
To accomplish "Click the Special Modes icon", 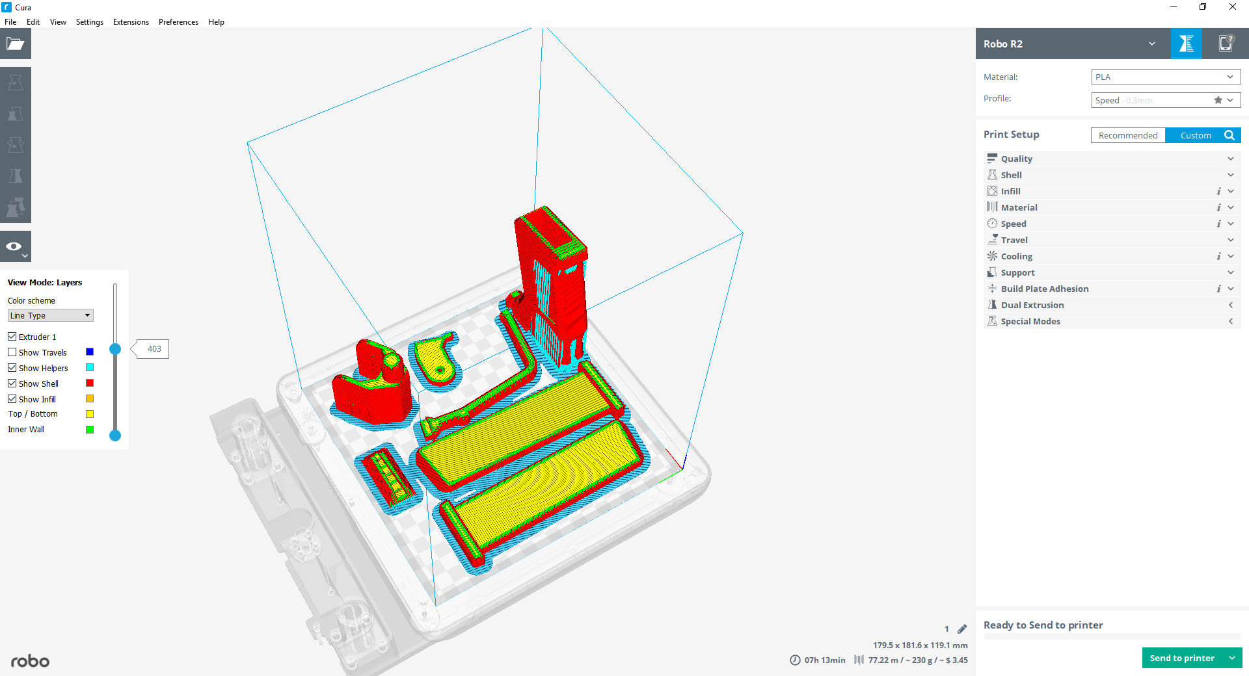I will [x=992, y=321].
